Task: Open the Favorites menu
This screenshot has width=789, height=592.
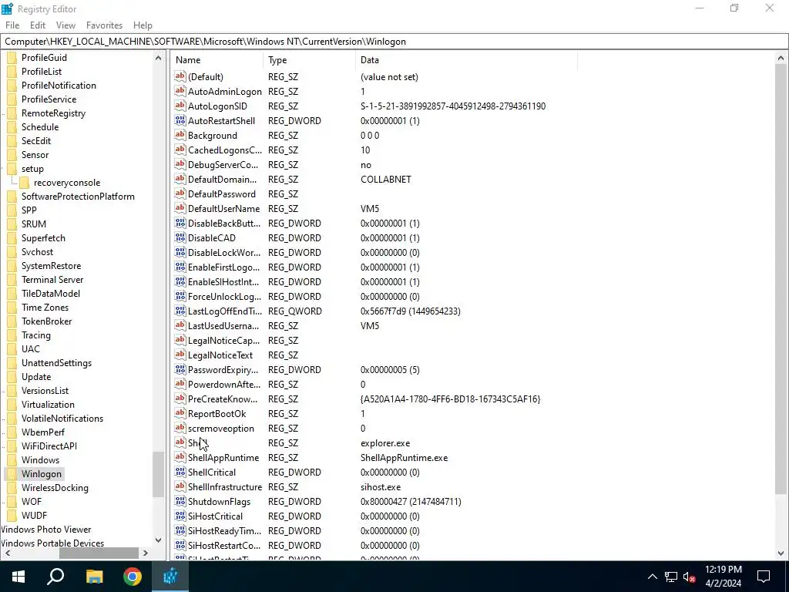Action: click(x=104, y=25)
